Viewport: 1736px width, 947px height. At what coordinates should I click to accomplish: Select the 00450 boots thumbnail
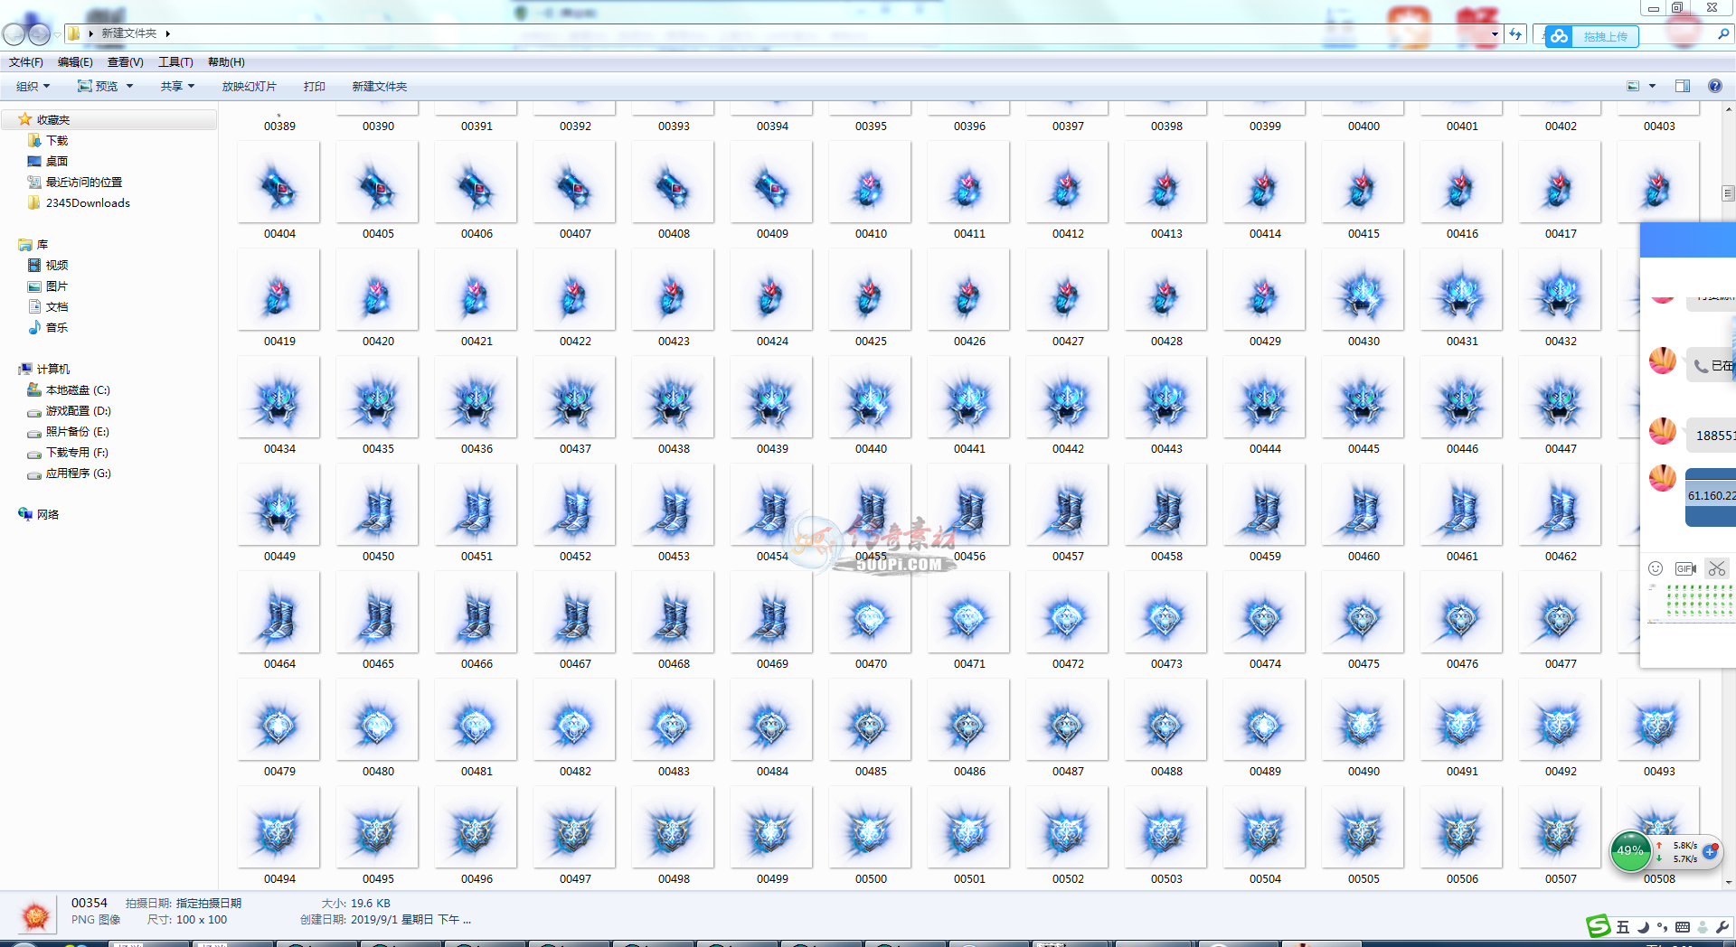point(377,506)
